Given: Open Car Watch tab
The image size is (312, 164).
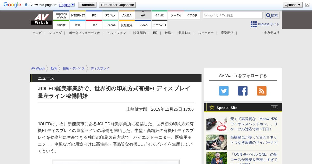Looking at the screenshot, I should coord(94,25).
